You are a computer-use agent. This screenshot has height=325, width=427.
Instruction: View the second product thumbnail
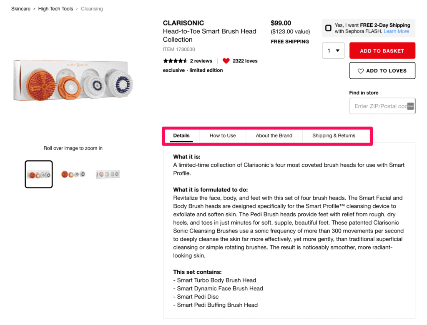73,174
